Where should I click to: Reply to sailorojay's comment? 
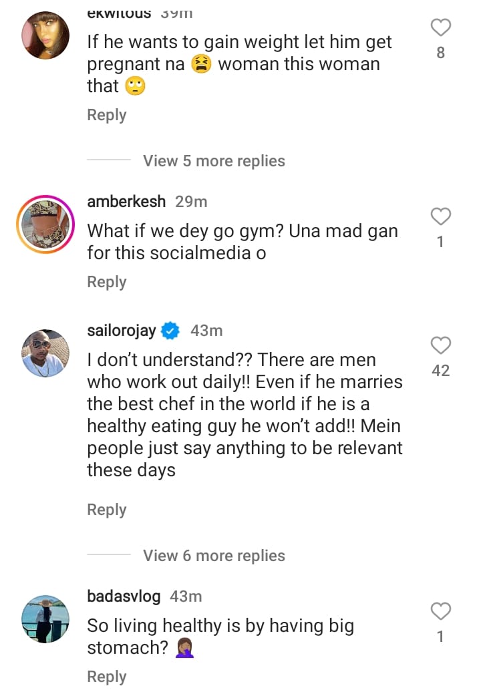tap(106, 510)
